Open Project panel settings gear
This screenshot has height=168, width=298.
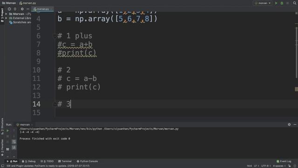(x=22, y=9)
